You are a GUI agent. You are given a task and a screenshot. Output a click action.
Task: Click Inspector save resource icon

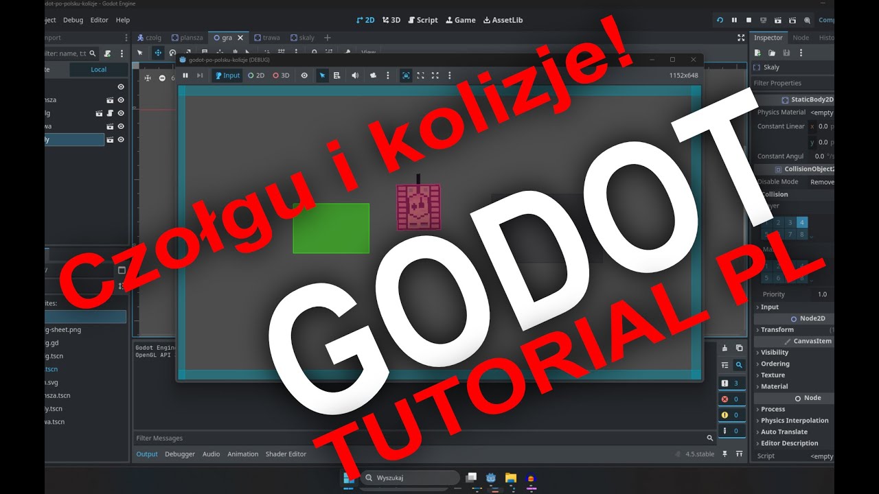pyautogui.click(x=786, y=53)
